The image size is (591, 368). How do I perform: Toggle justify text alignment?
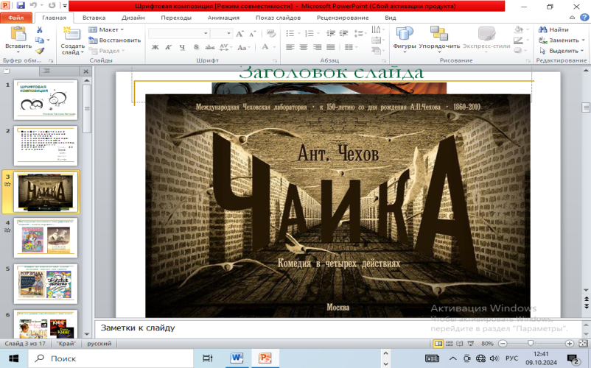pyautogui.click(x=331, y=47)
